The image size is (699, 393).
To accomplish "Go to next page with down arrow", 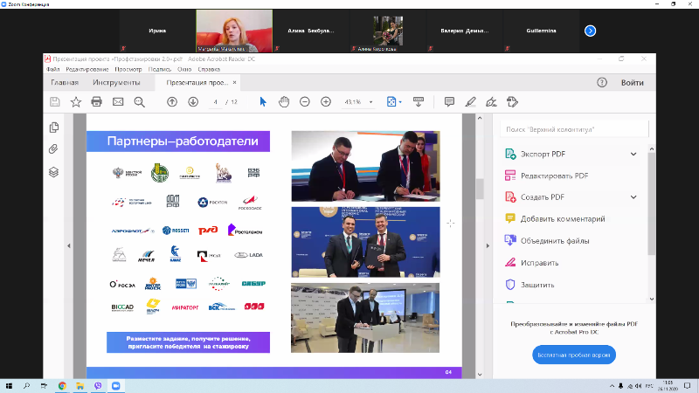I will 193,102.
